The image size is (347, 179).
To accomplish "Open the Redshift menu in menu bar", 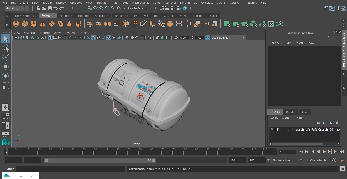I will 251,3.
